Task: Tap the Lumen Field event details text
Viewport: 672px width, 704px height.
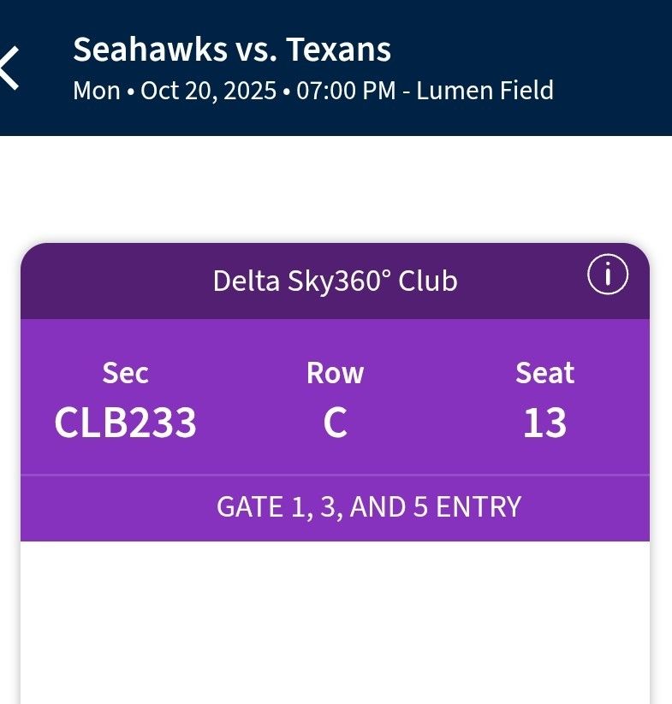Action: (485, 89)
